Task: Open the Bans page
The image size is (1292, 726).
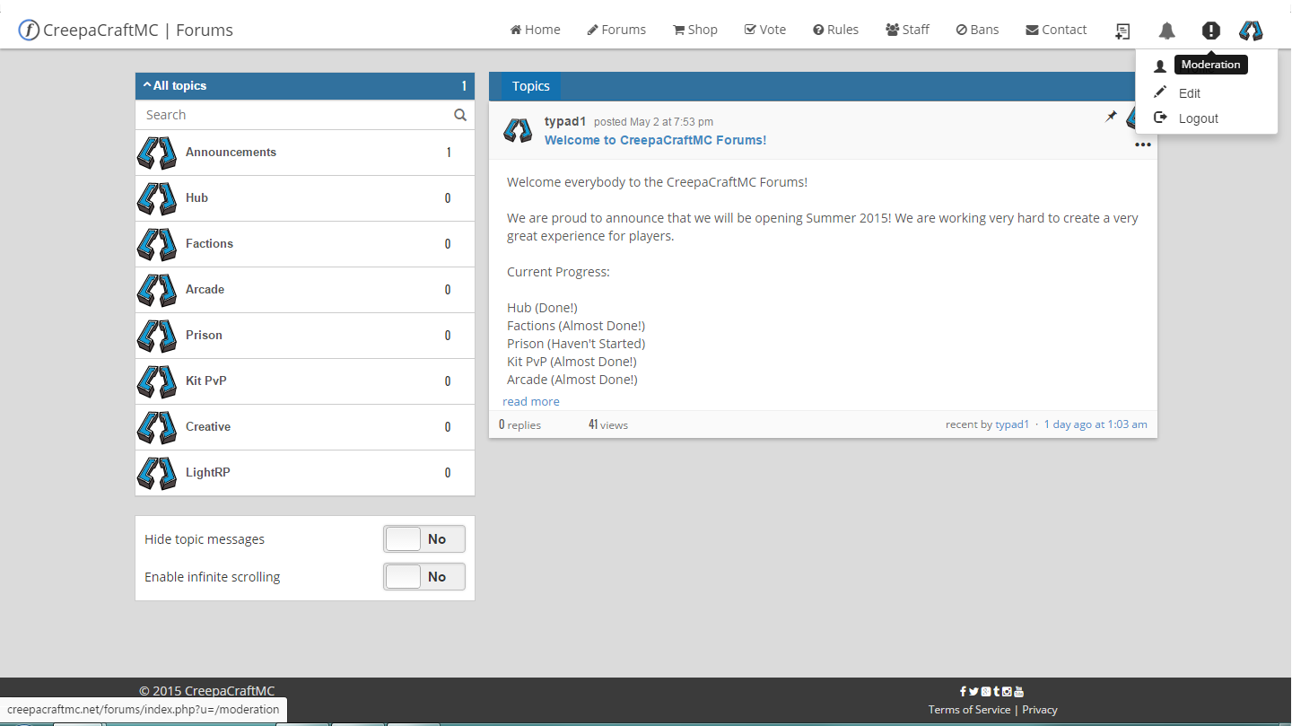Action: tap(977, 30)
